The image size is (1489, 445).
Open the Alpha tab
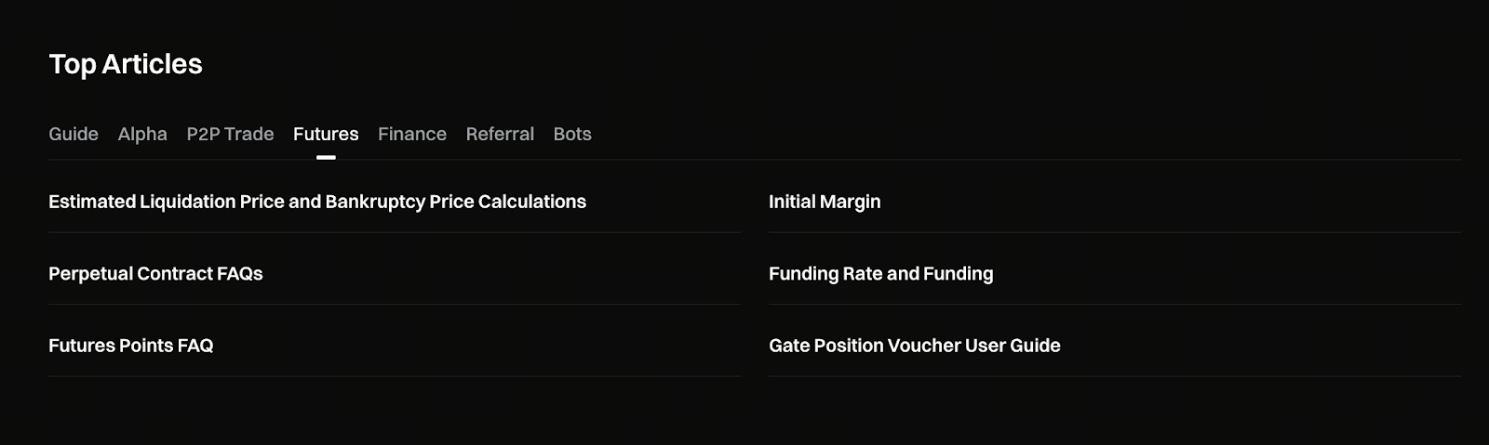click(x=142, y=134)
